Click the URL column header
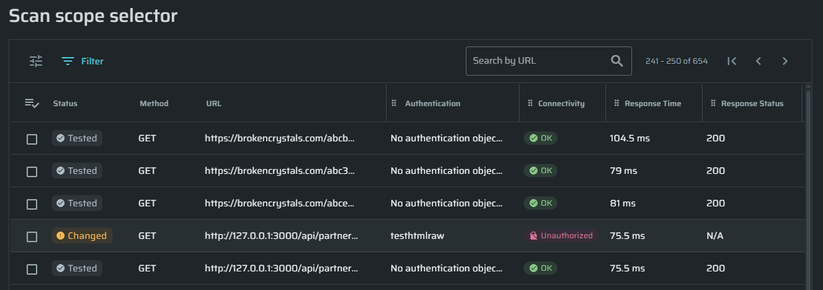The width and height of the screenshot is (823, 290). click(x=214, y=104)
